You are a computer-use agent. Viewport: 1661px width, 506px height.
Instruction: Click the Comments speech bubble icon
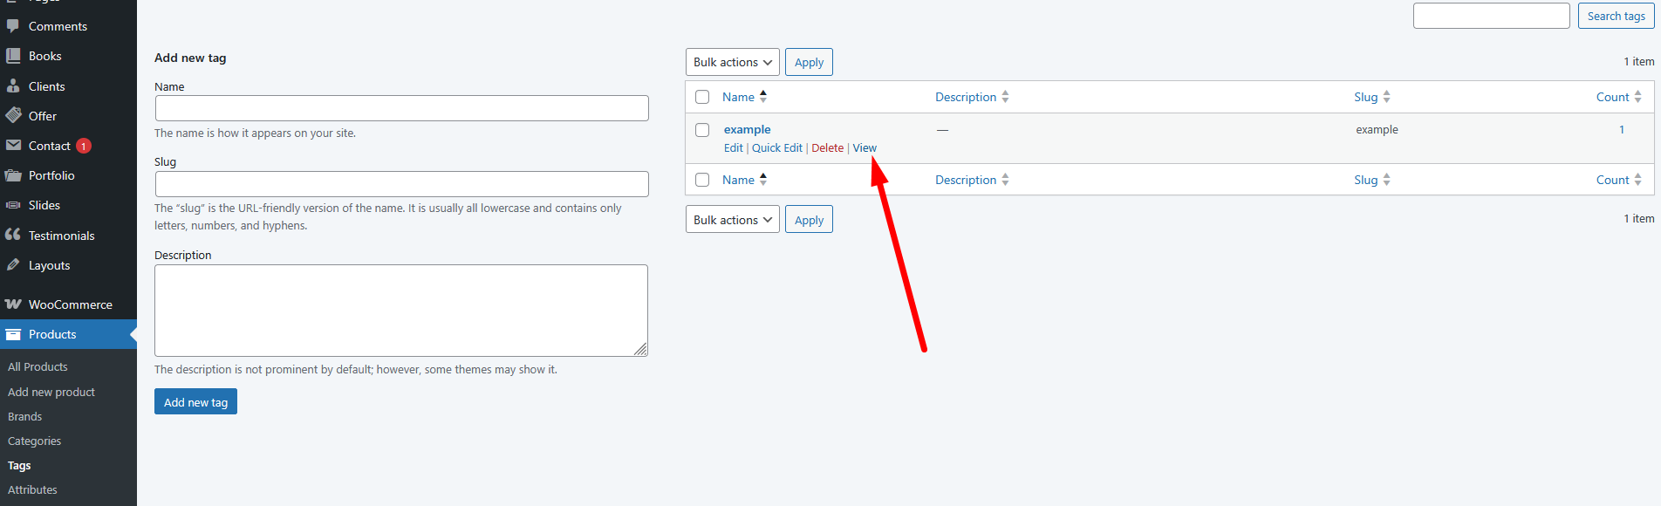click(x=13, y=26)
